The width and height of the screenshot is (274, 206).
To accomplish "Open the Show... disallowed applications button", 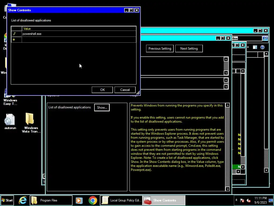I will 102,107.
